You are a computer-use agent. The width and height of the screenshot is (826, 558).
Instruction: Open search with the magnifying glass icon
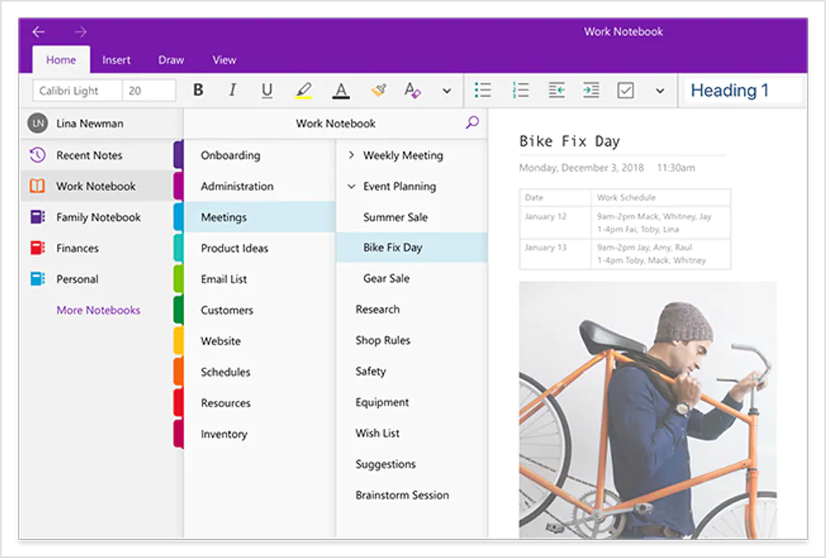[472, 123]
